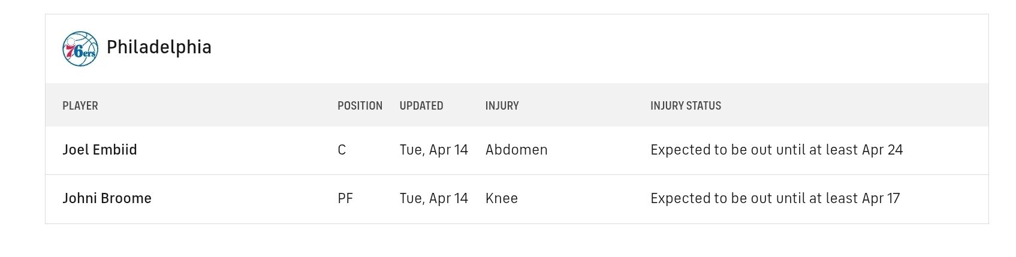Click the INJURY column header
This screenshot has height=257, width=1016.
coord(502,105)
